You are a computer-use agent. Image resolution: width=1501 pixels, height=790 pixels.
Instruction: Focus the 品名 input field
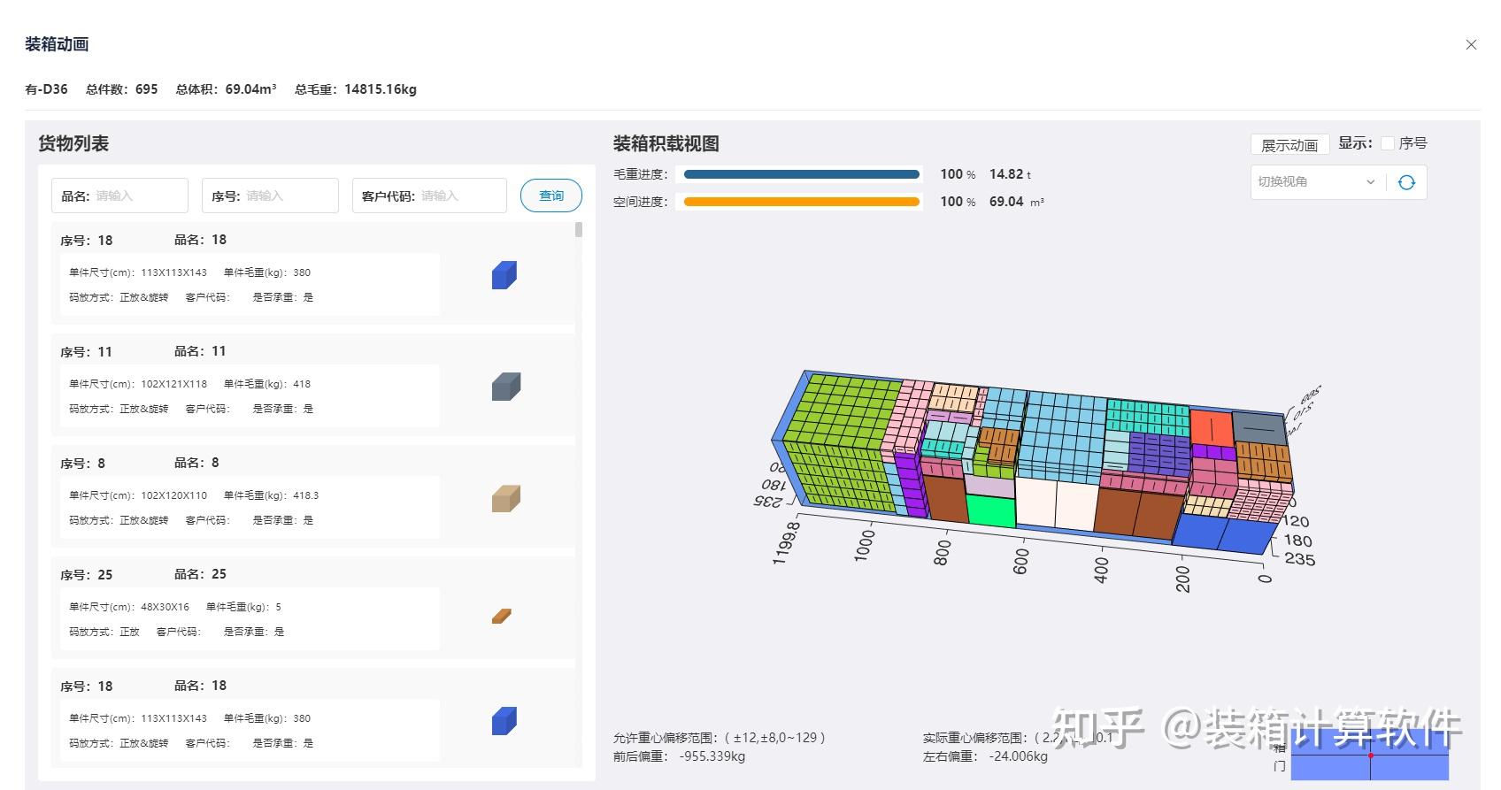119,196
